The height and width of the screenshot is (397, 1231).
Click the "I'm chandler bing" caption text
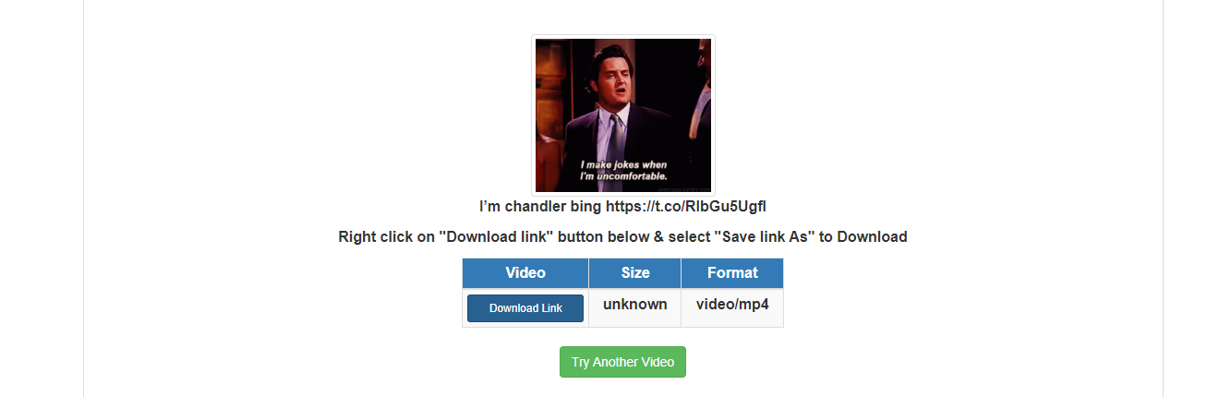540,206
